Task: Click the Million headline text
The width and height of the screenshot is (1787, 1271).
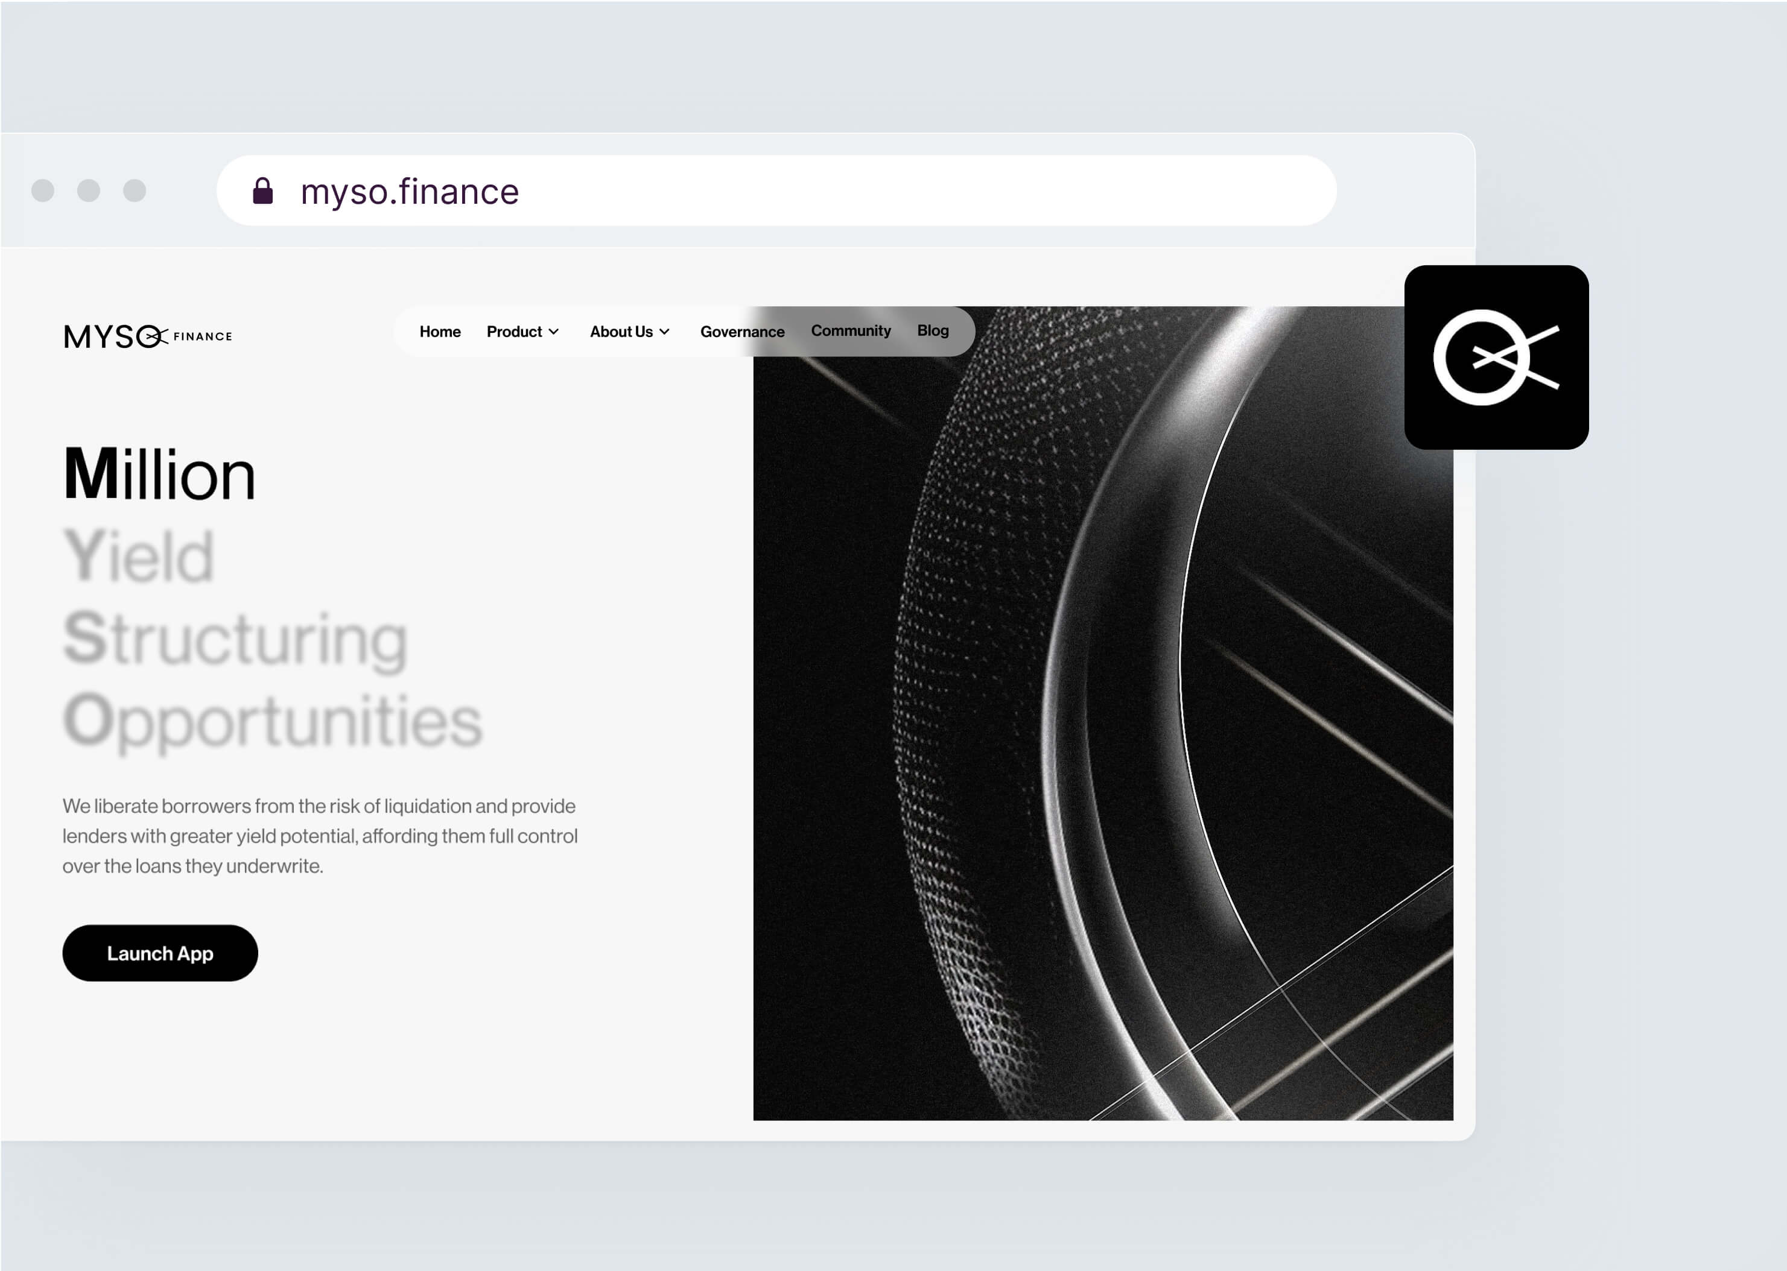Action: 160,475
